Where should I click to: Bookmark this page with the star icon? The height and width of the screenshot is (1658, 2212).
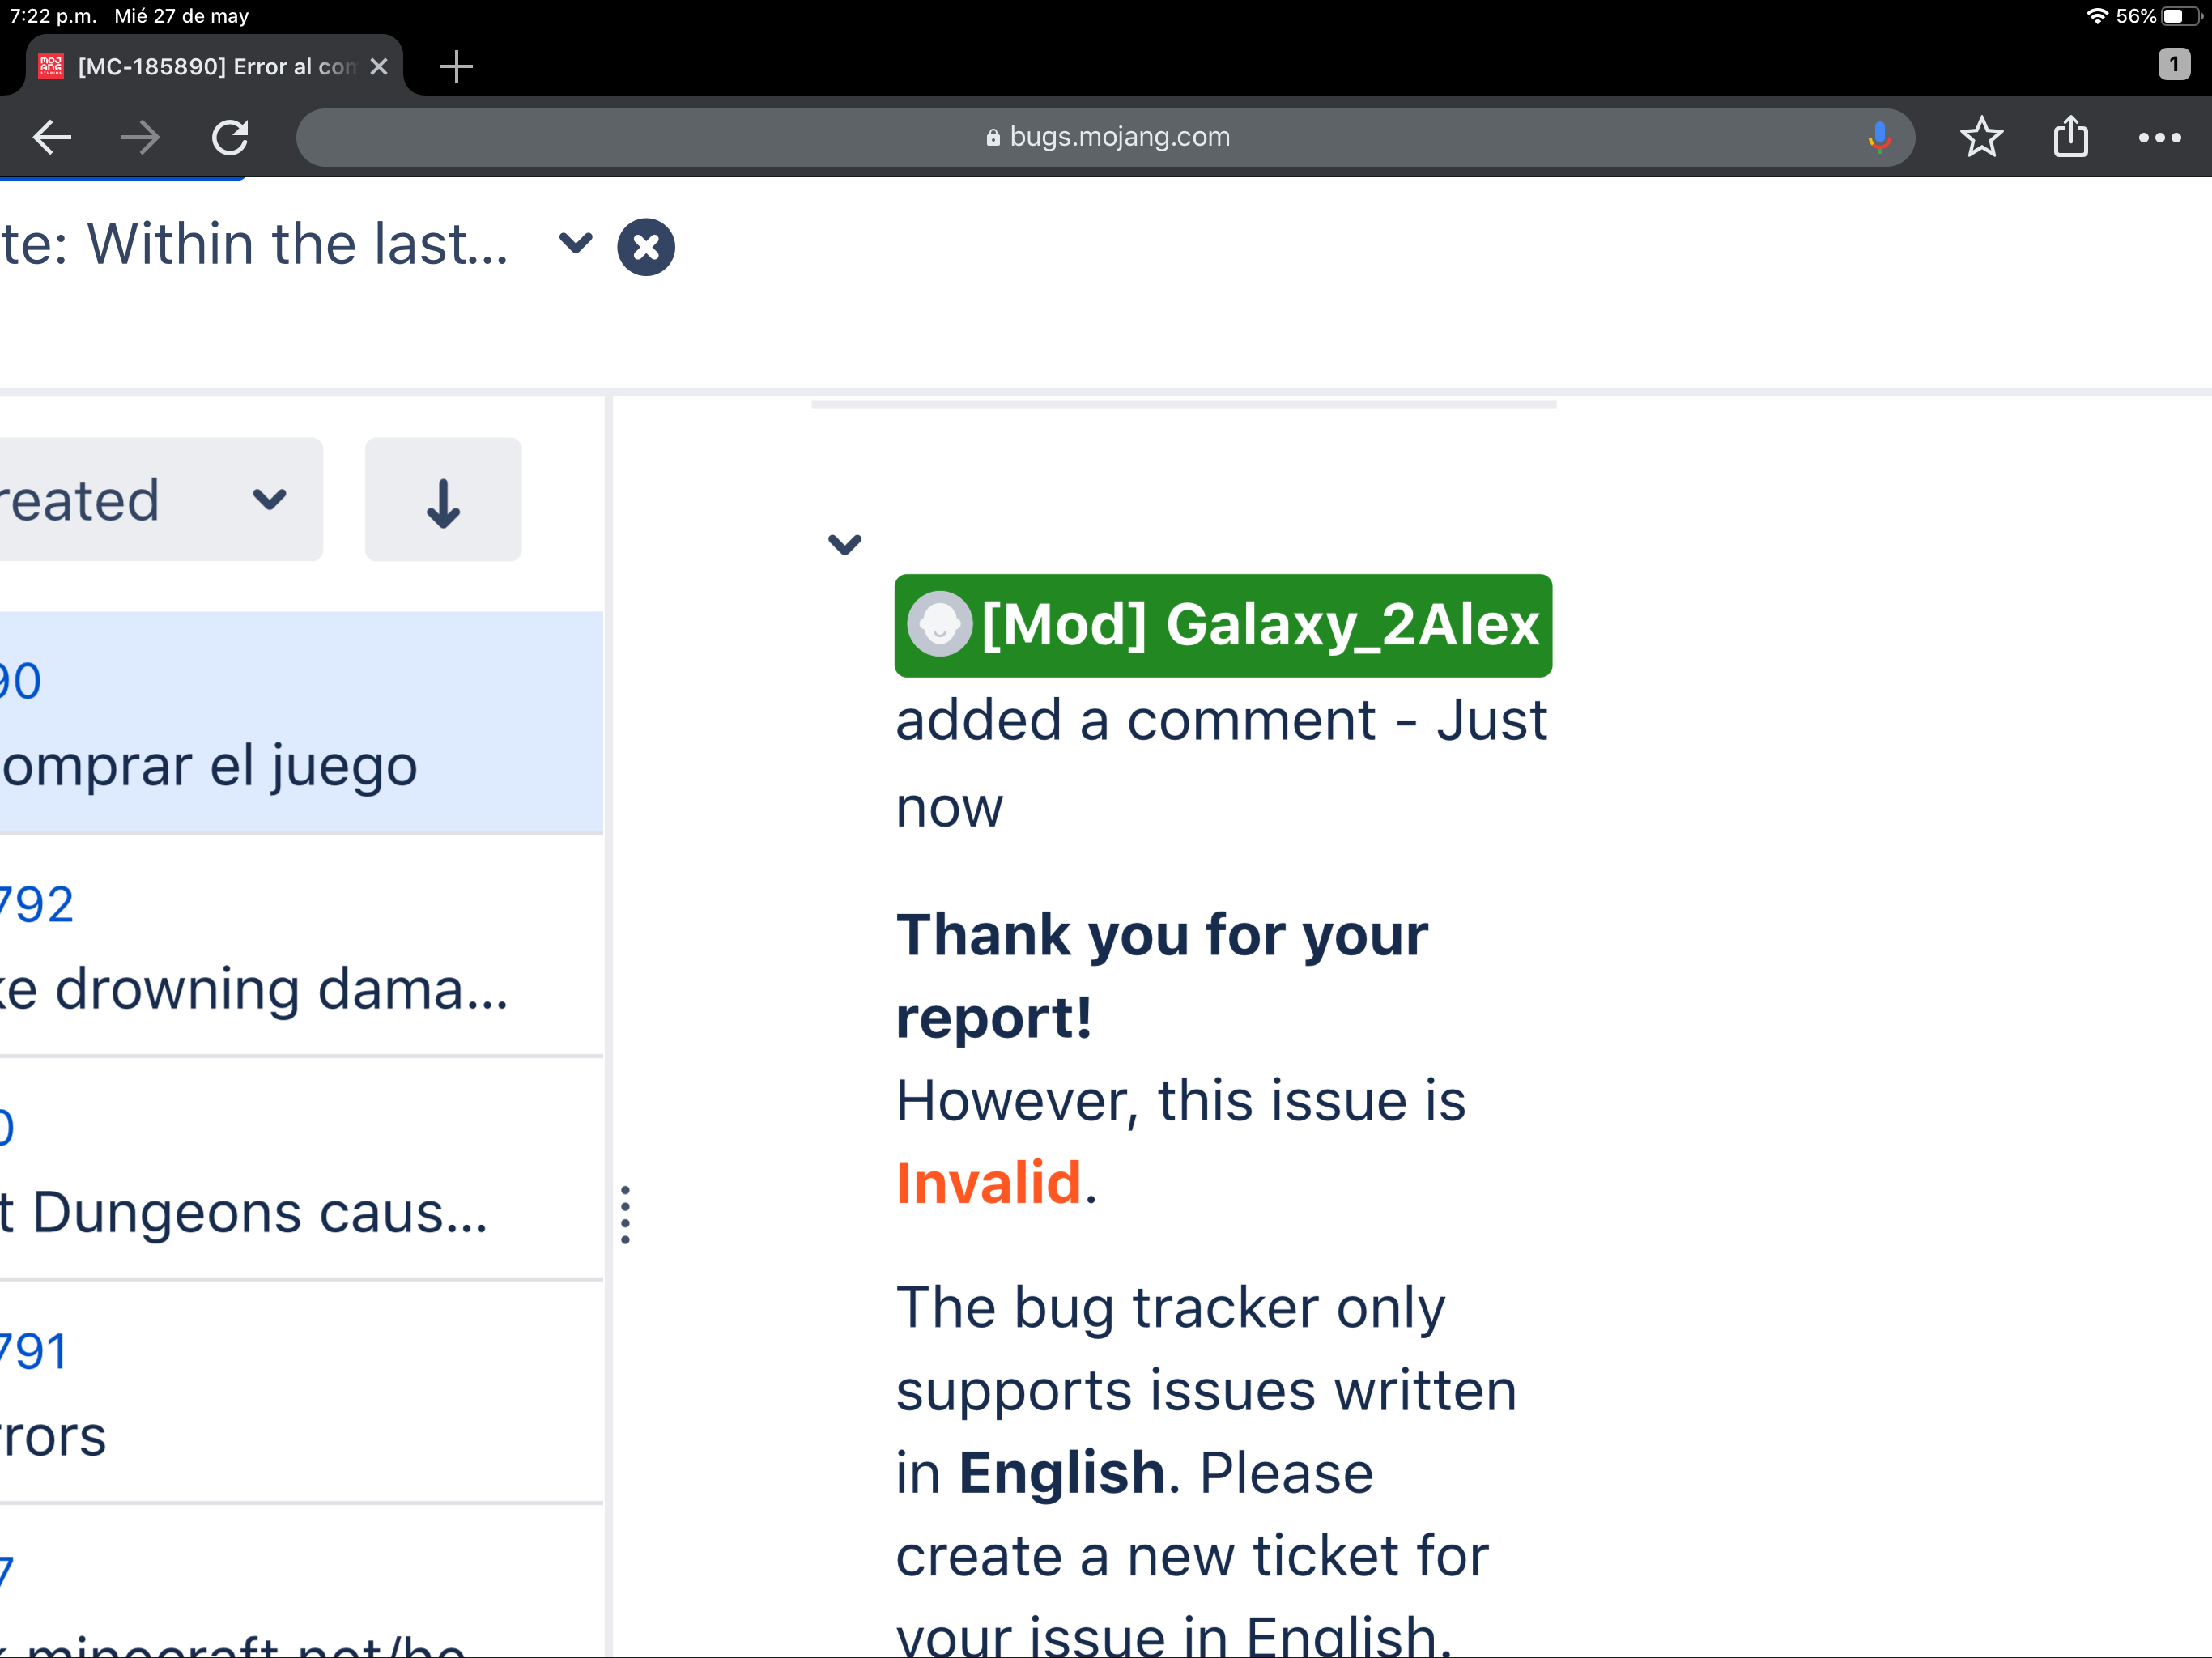(x=1981, y=137)
